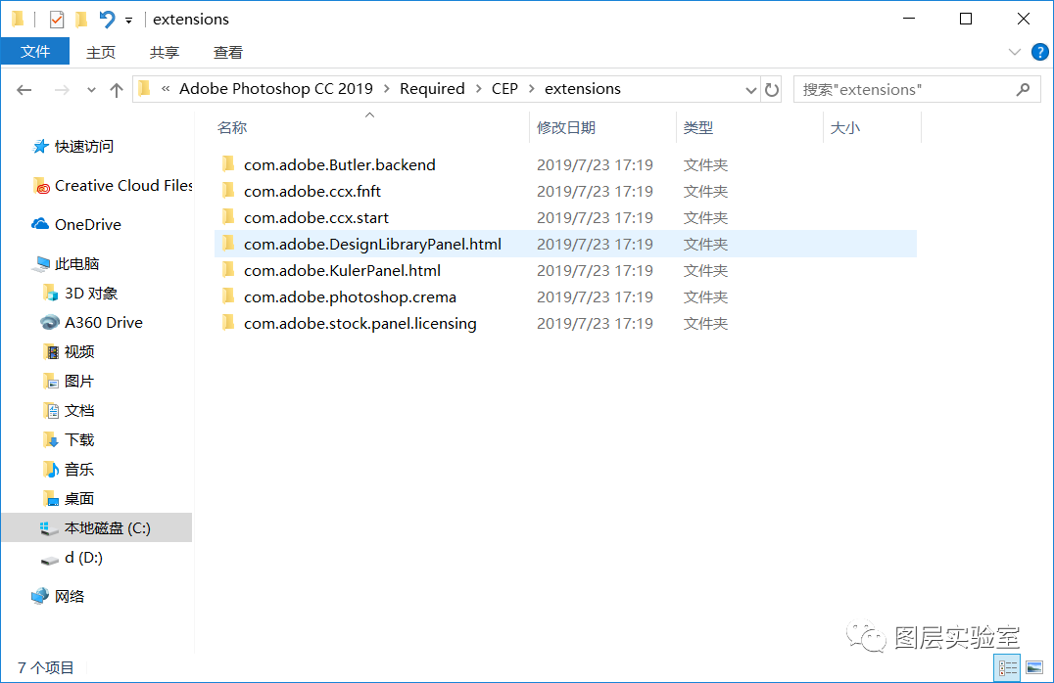
Task: Open the recent locations dropdown arrow
Action: click(x=91, y=90)
